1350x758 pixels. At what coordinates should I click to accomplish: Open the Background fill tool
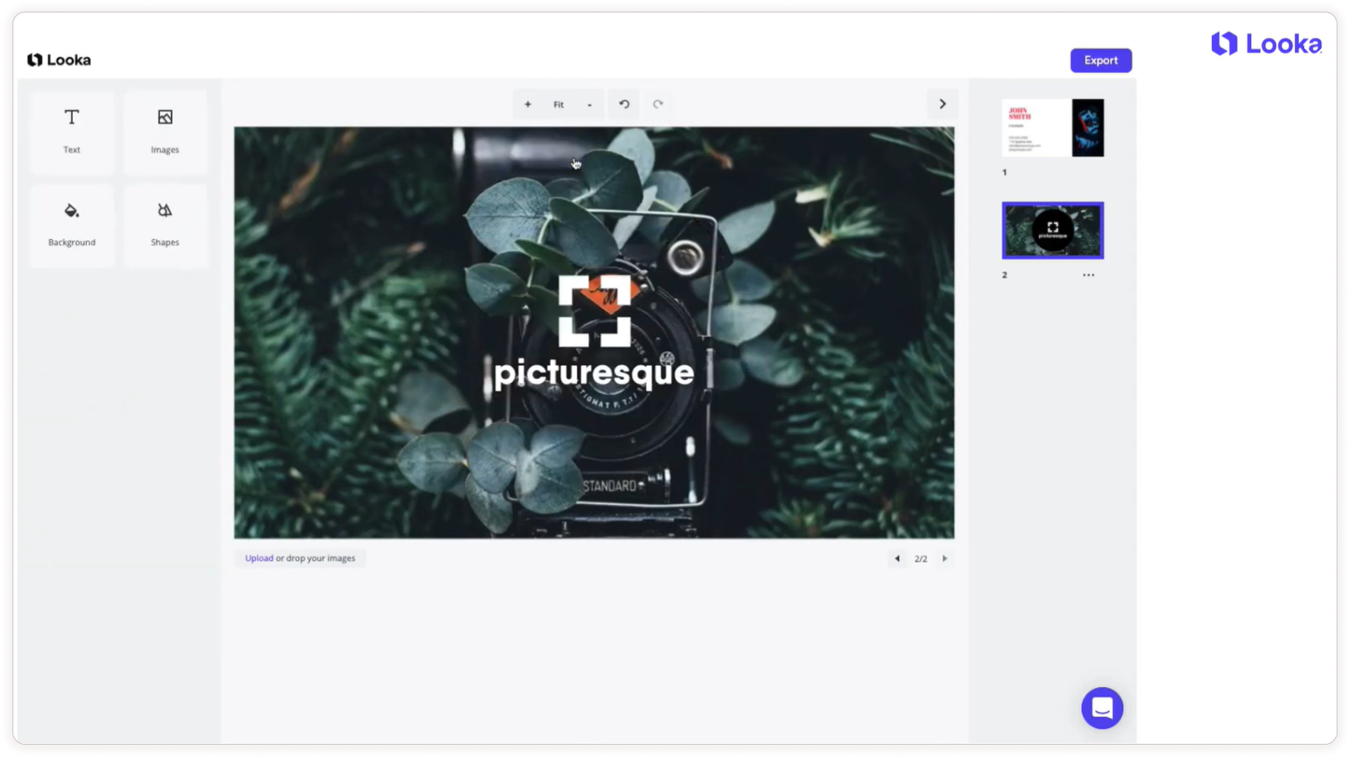coord(72,224)
